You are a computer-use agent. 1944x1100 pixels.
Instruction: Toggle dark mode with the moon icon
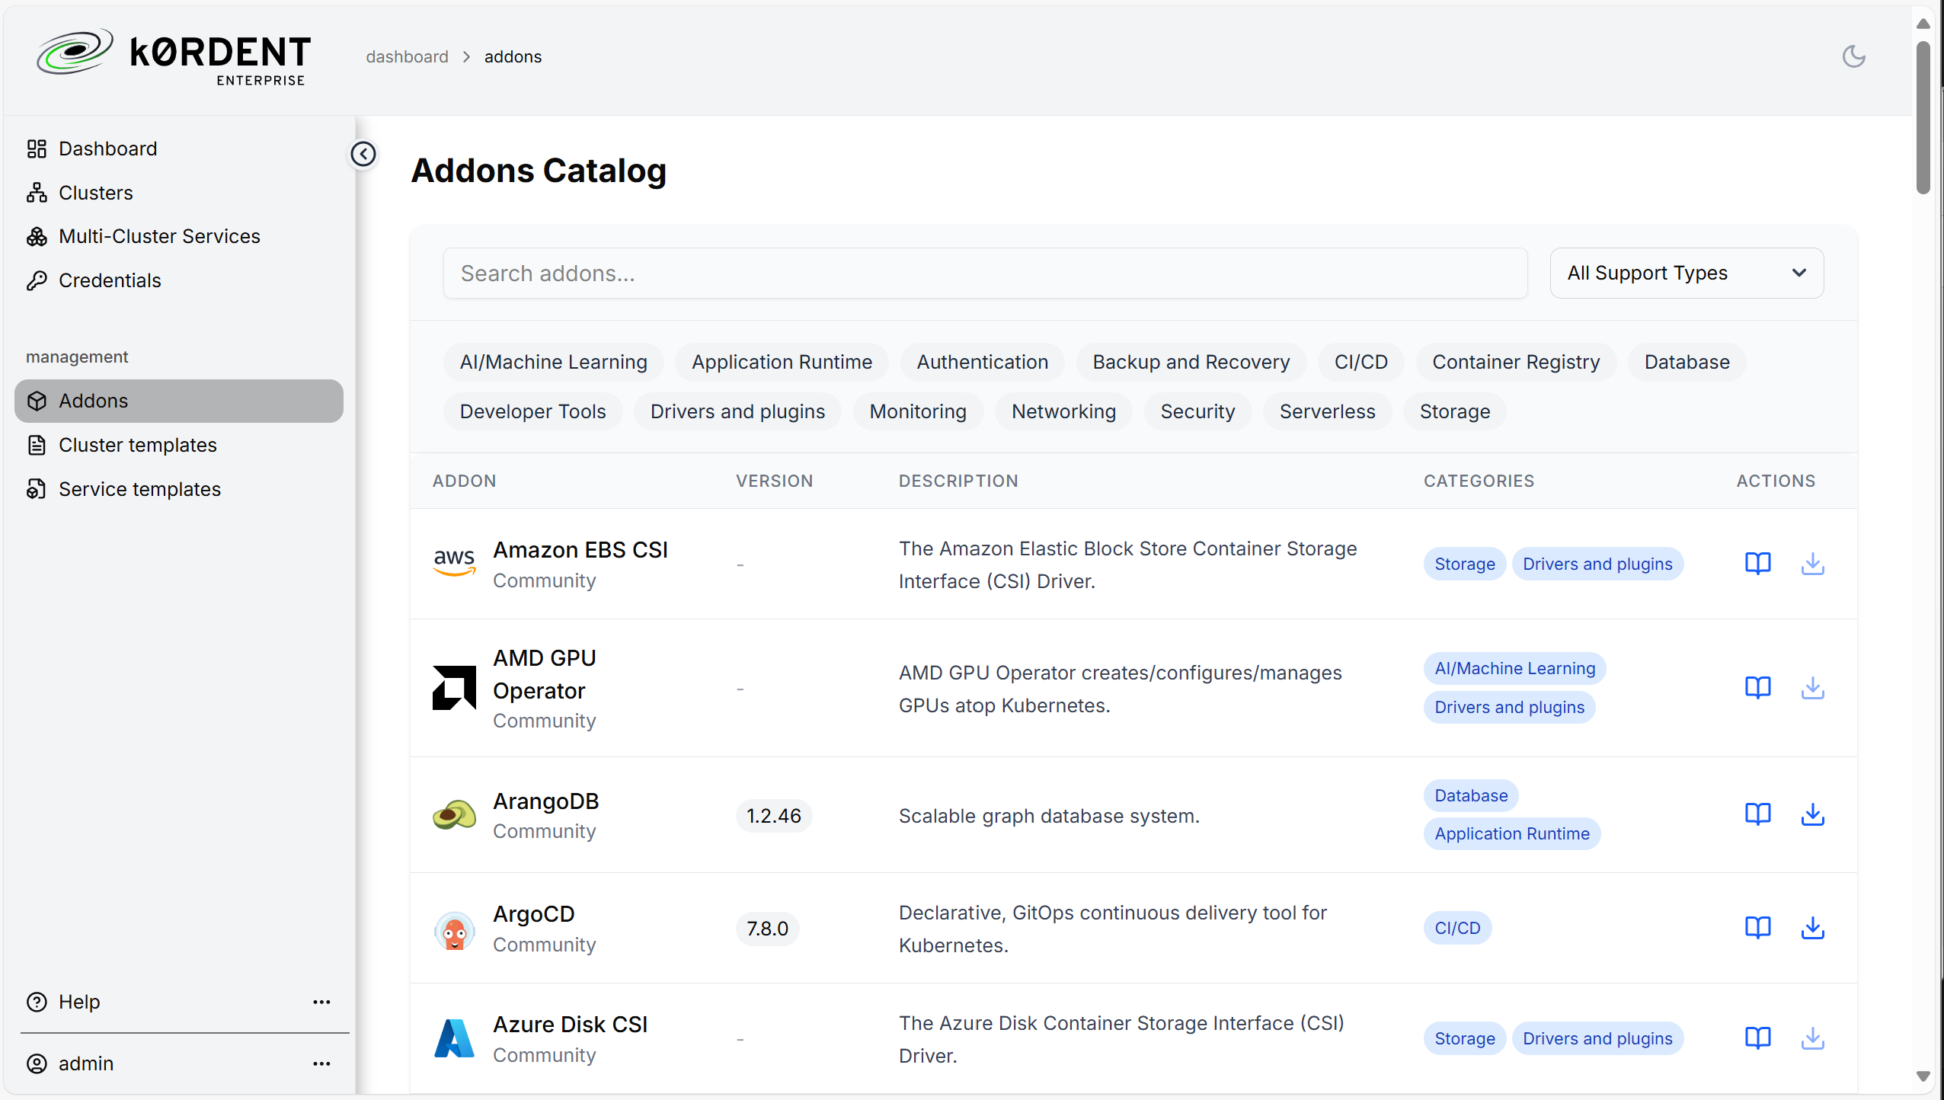coord(1853,56)
